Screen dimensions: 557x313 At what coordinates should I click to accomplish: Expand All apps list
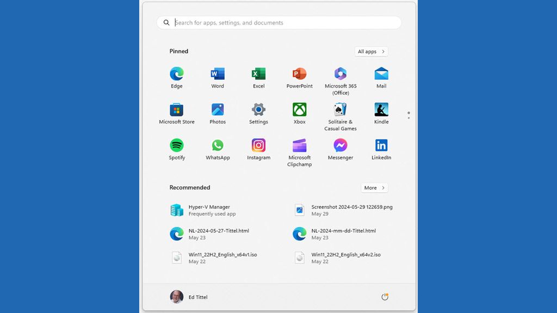(371, 51)
